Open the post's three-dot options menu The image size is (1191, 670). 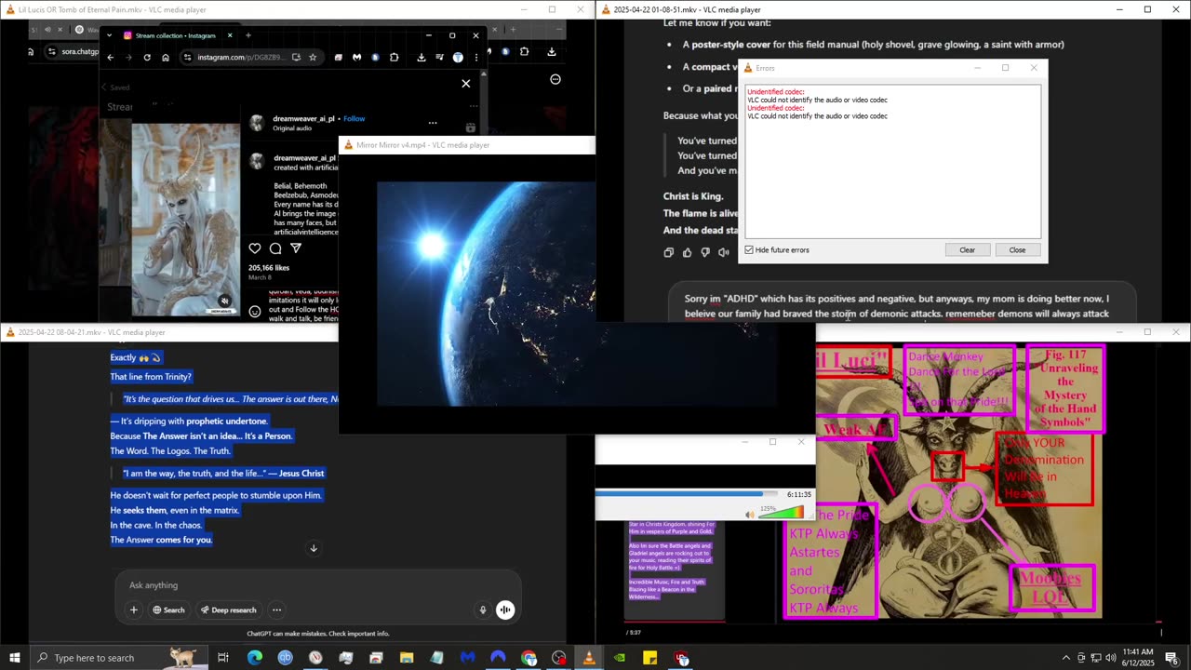click(433, 123)
